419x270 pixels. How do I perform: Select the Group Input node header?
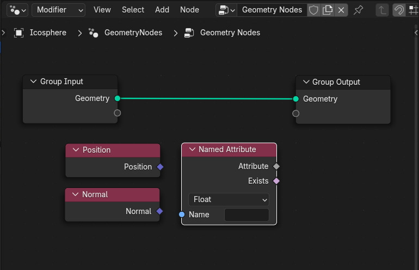[x=70, y=82]
